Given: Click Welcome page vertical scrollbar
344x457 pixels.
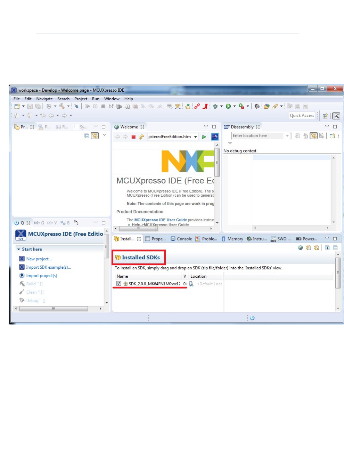Looking at the screenshot, I should 217,184.
